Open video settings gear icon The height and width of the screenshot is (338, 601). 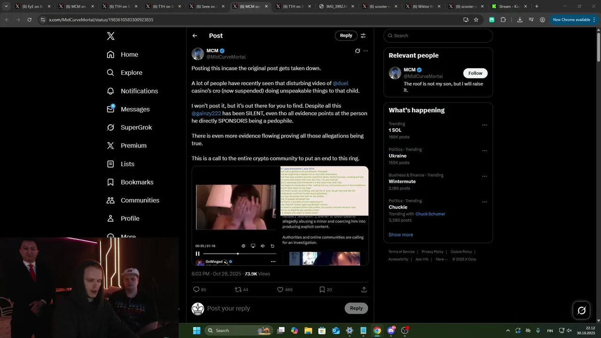[x=243, y=246]
